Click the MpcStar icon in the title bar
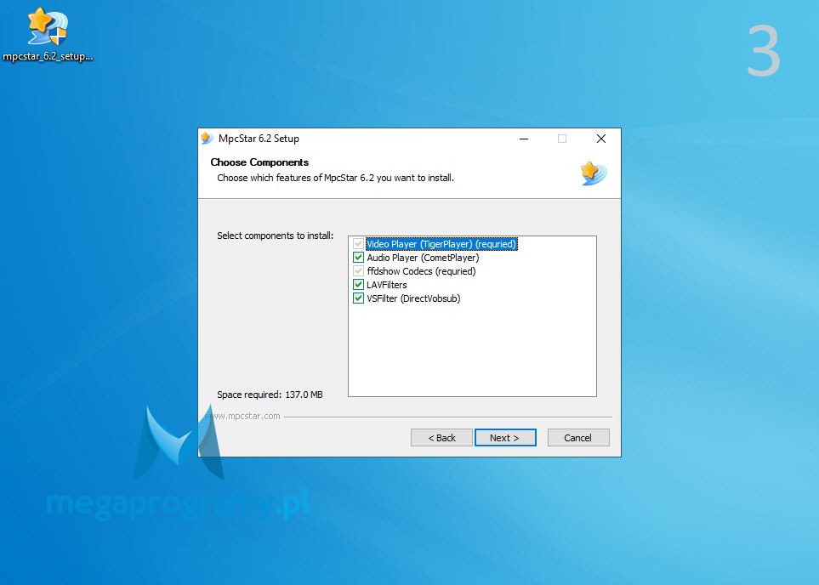 (207, 139)
